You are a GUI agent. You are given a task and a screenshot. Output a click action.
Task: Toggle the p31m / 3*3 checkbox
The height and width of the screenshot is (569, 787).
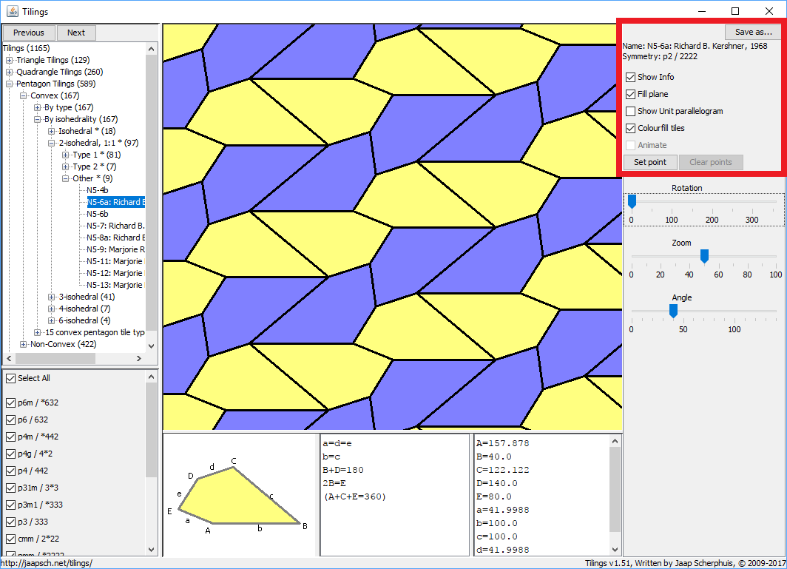[x=10, y=488]
